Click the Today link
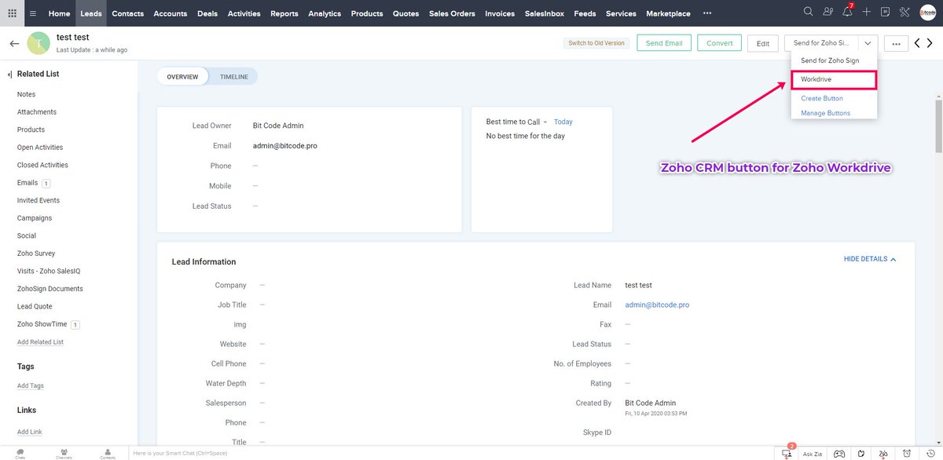 (x=563, y=122)
